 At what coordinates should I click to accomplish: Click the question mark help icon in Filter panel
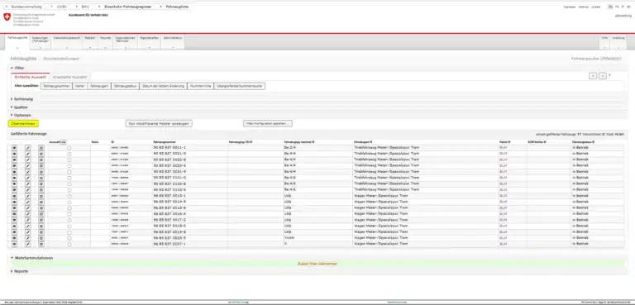[610, 75]
